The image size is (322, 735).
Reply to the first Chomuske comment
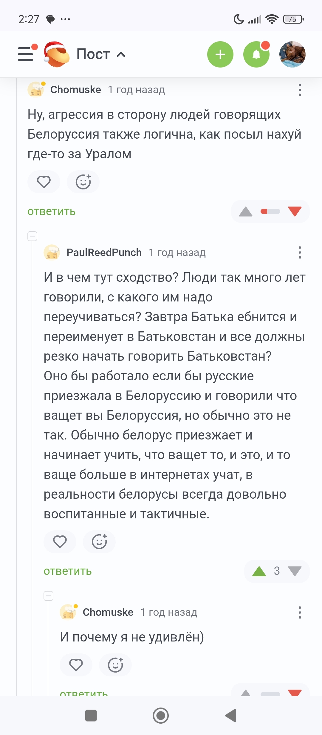pyautogui.click(x=52, y=212)
